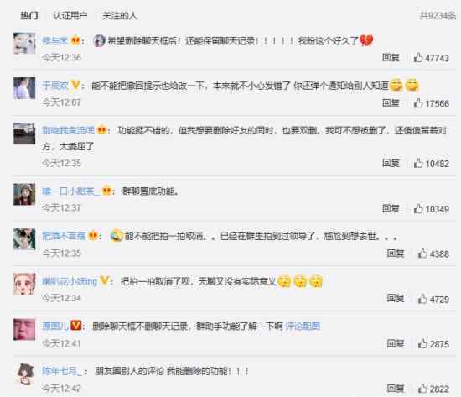Open 于朦欢 user profile name
The image size is (461, 397).
coord(55,86)
